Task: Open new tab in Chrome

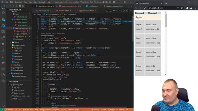Action: (x=166, y=3)
